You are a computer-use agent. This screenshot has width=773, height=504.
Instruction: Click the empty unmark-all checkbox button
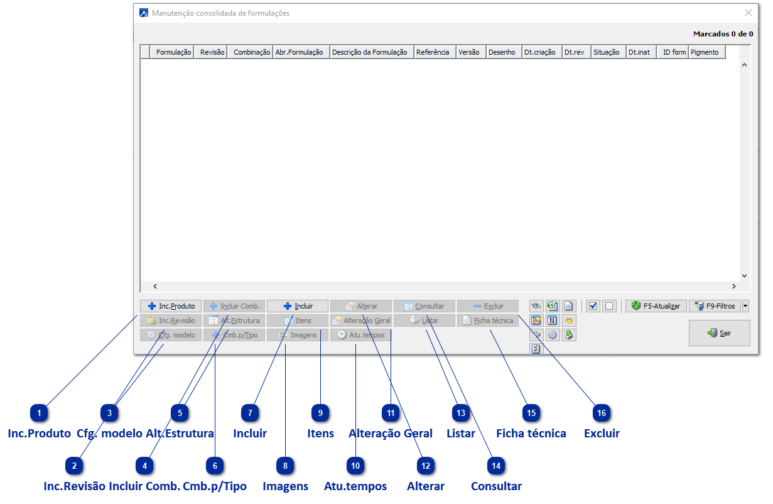coord(608,306)
